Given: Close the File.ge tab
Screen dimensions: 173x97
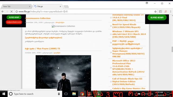Looking at the screenshot, I should point(60,6).
